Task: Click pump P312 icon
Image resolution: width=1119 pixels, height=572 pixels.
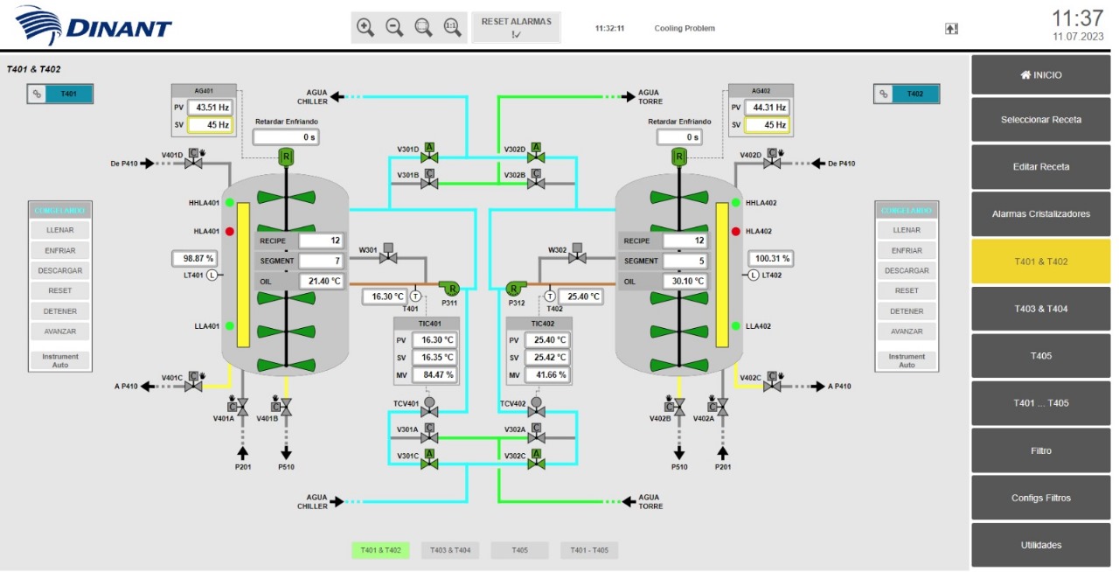Action: click(515, 288)
